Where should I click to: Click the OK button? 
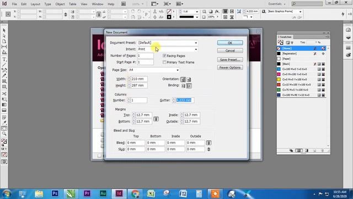point(230,43)
